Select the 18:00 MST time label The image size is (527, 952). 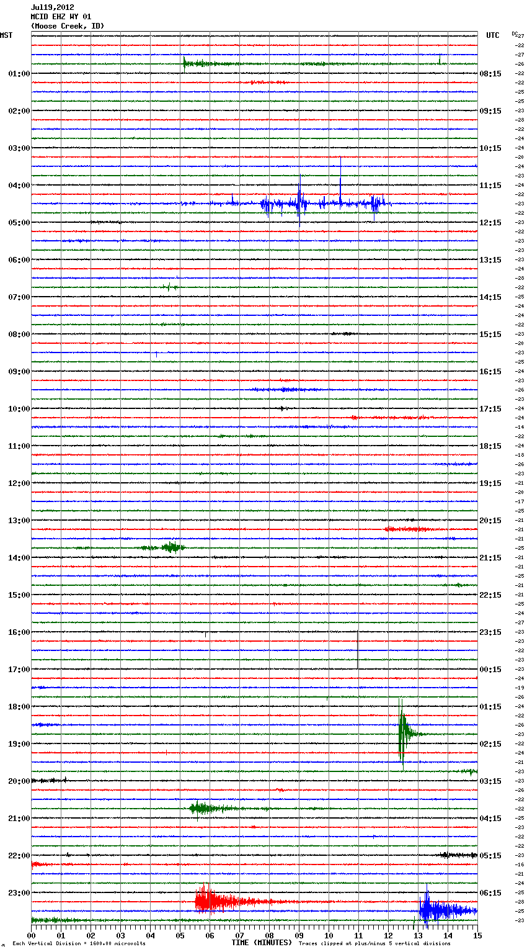[19, 707]
